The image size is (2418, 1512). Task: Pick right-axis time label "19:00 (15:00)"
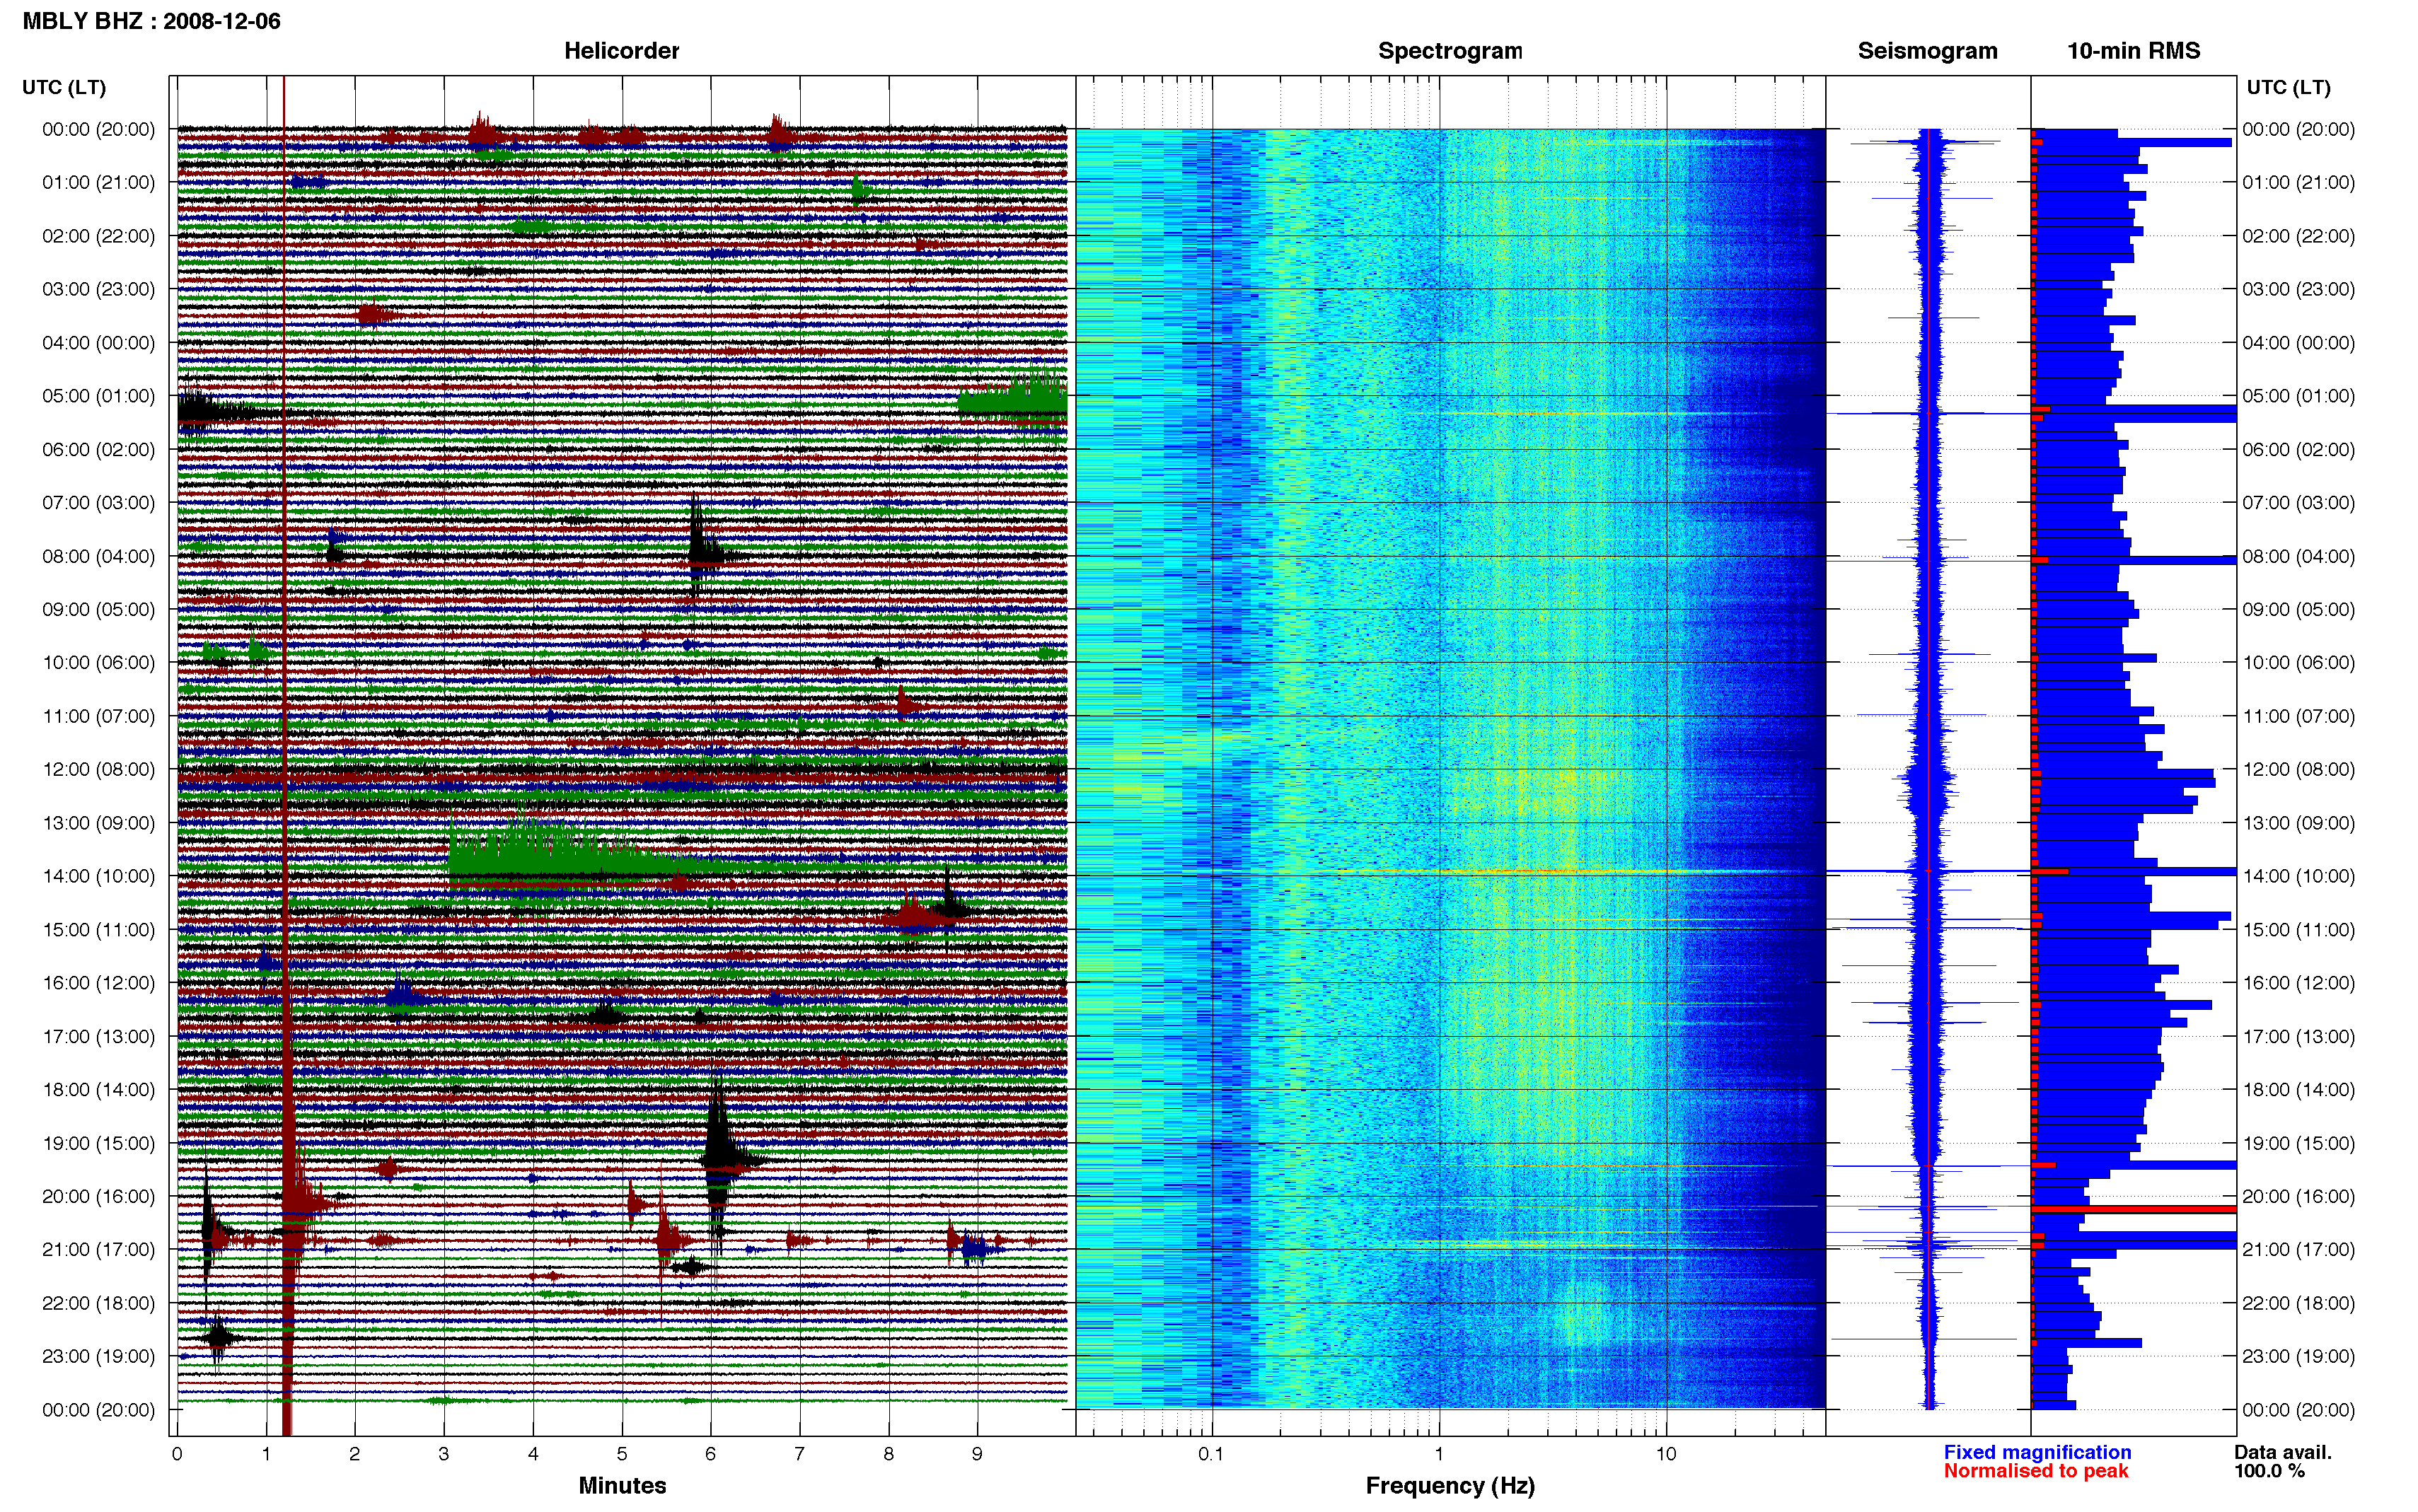(x=2298, y=1143)
